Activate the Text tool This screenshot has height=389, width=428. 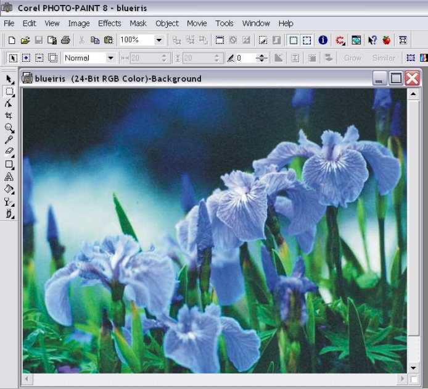coord(9,177)
